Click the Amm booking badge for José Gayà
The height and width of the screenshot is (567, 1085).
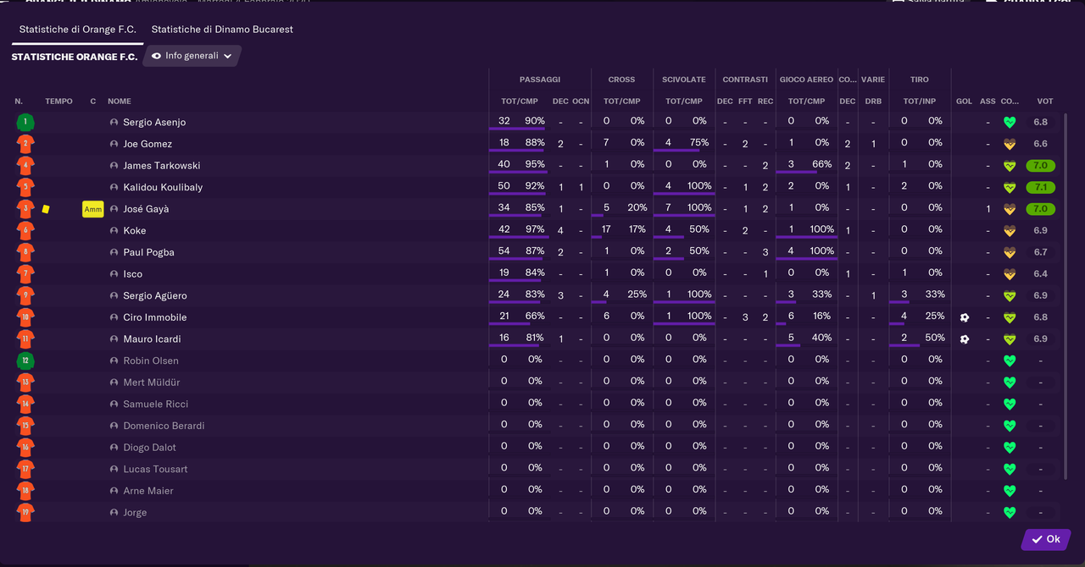[93, 209]
